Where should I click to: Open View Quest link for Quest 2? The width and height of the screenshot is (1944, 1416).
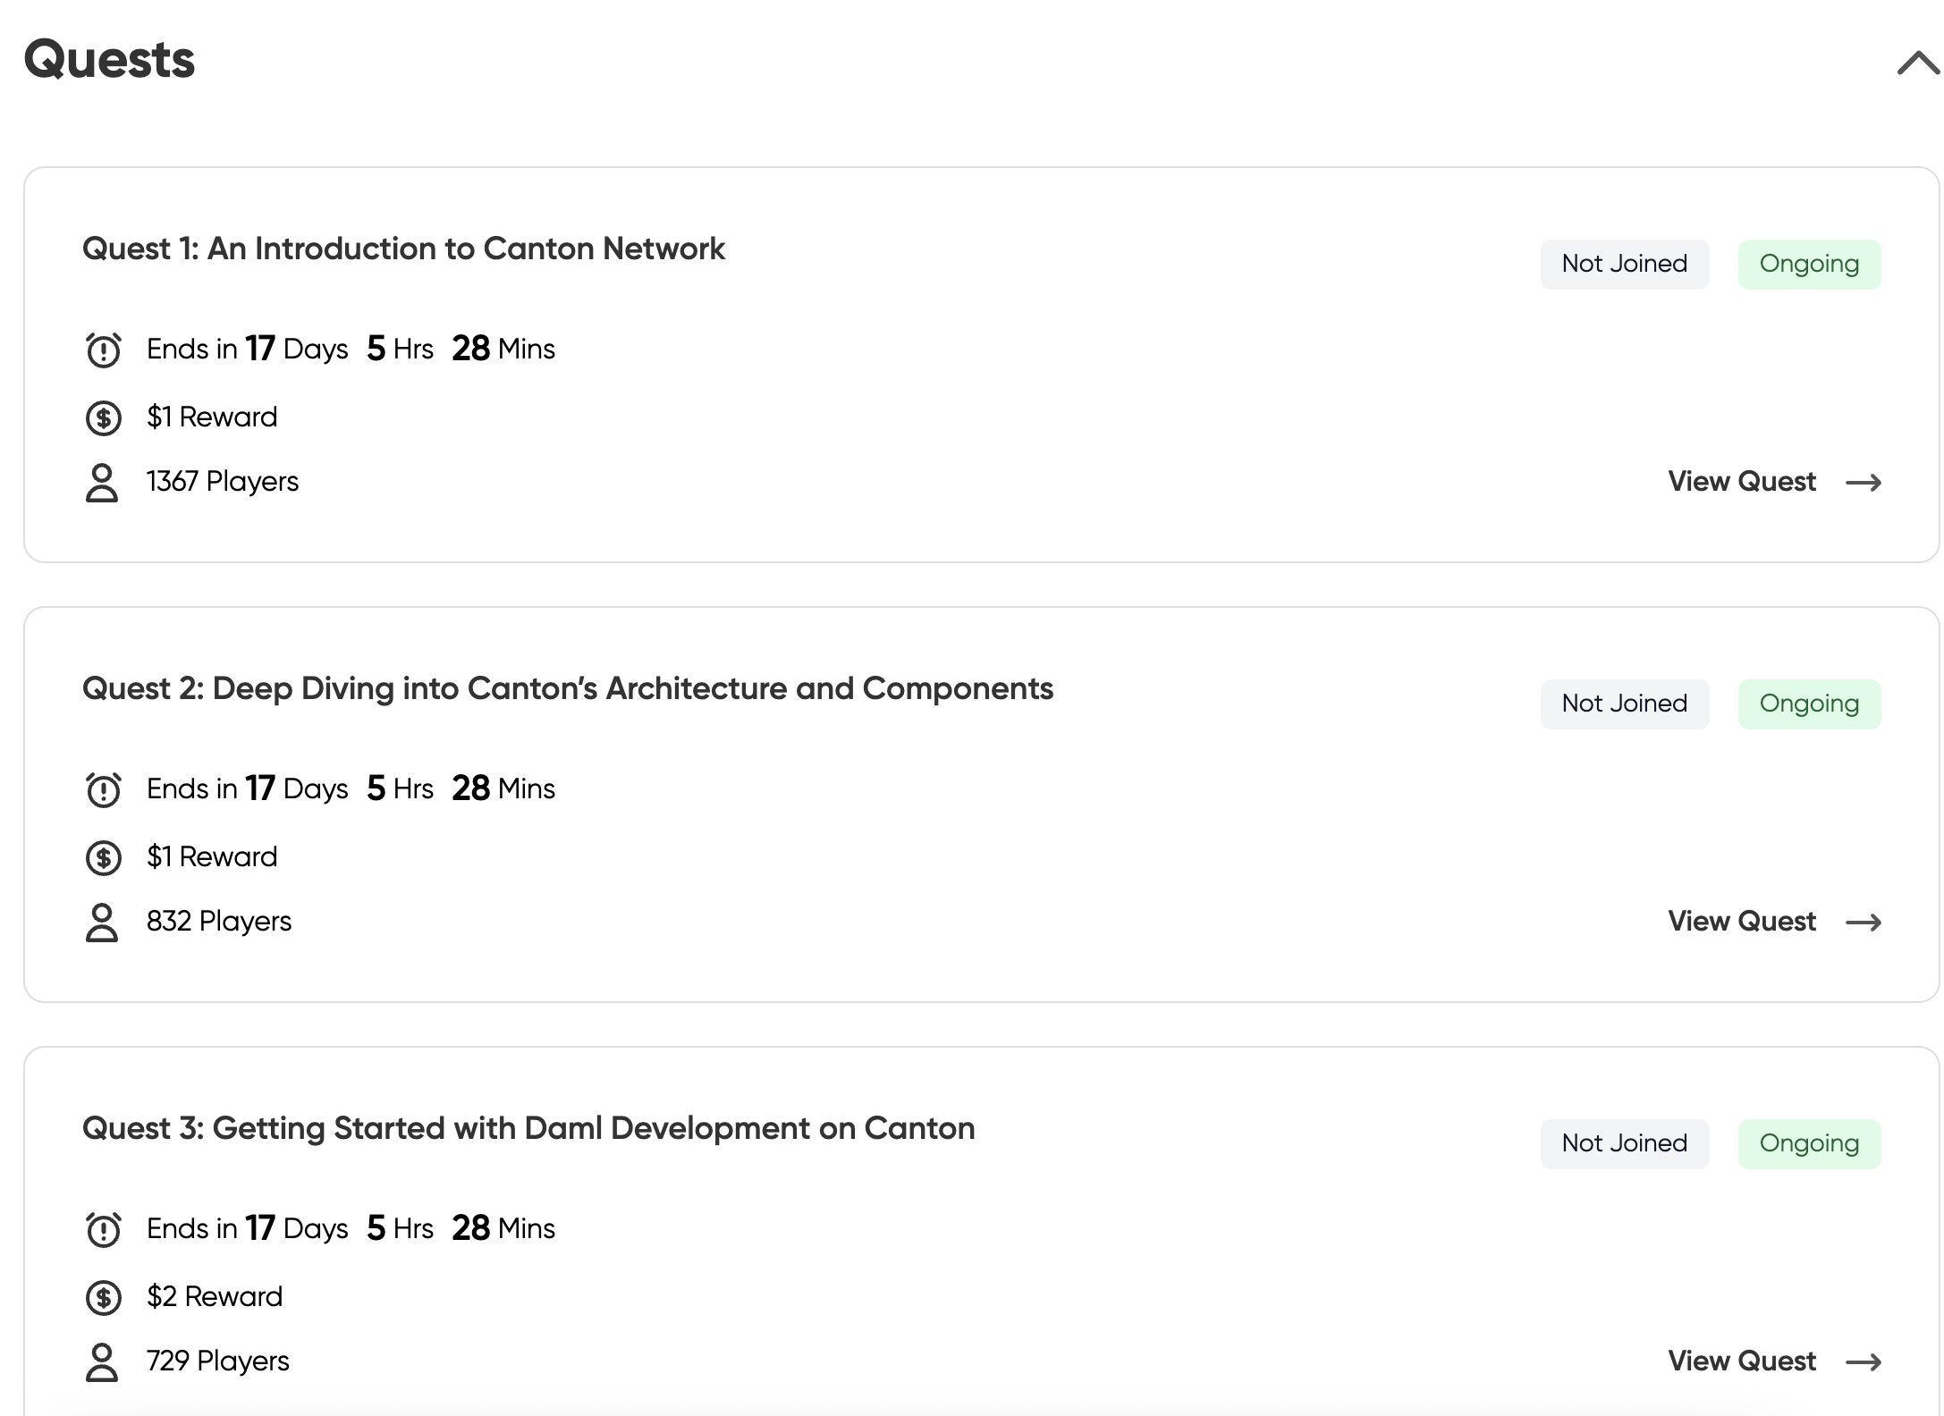[x=1774, y=922]
